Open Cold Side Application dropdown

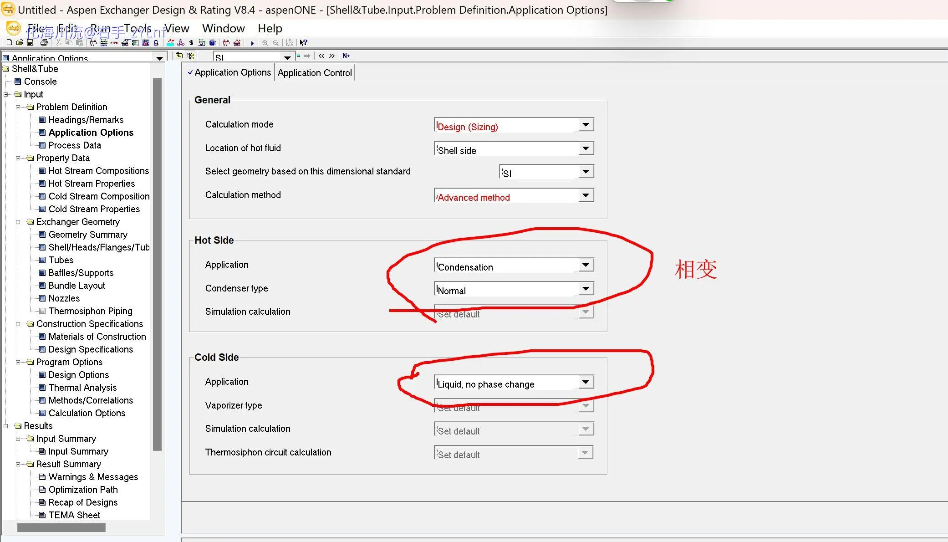coord(586,382)
